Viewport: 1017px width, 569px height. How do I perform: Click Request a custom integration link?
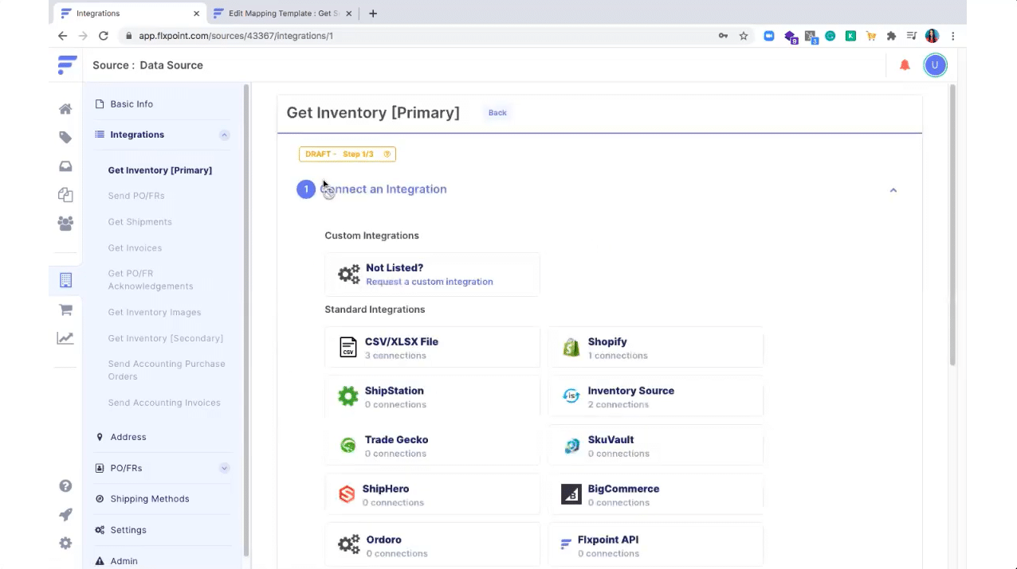430,282
